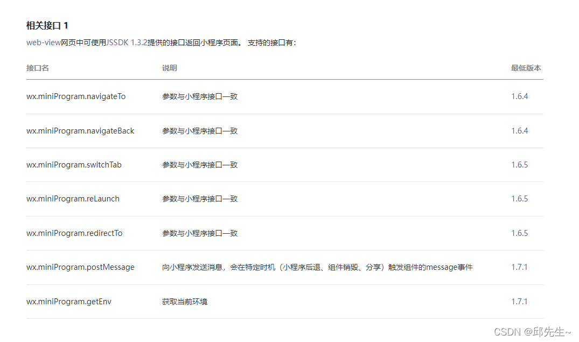Click description text in navigateBack row
The image size is (579, 342).
(200, 131)
